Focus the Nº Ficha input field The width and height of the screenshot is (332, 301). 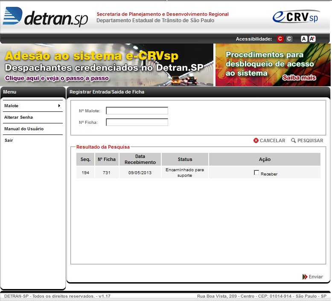(137, 122)
